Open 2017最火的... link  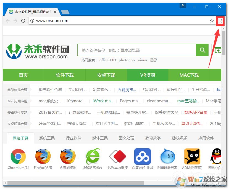coord(50,112)
